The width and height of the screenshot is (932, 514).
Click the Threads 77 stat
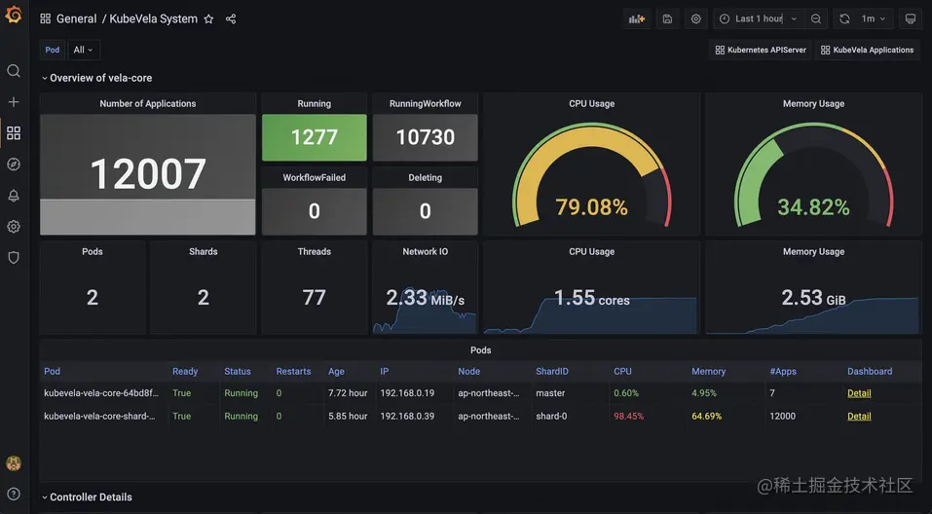314,297
